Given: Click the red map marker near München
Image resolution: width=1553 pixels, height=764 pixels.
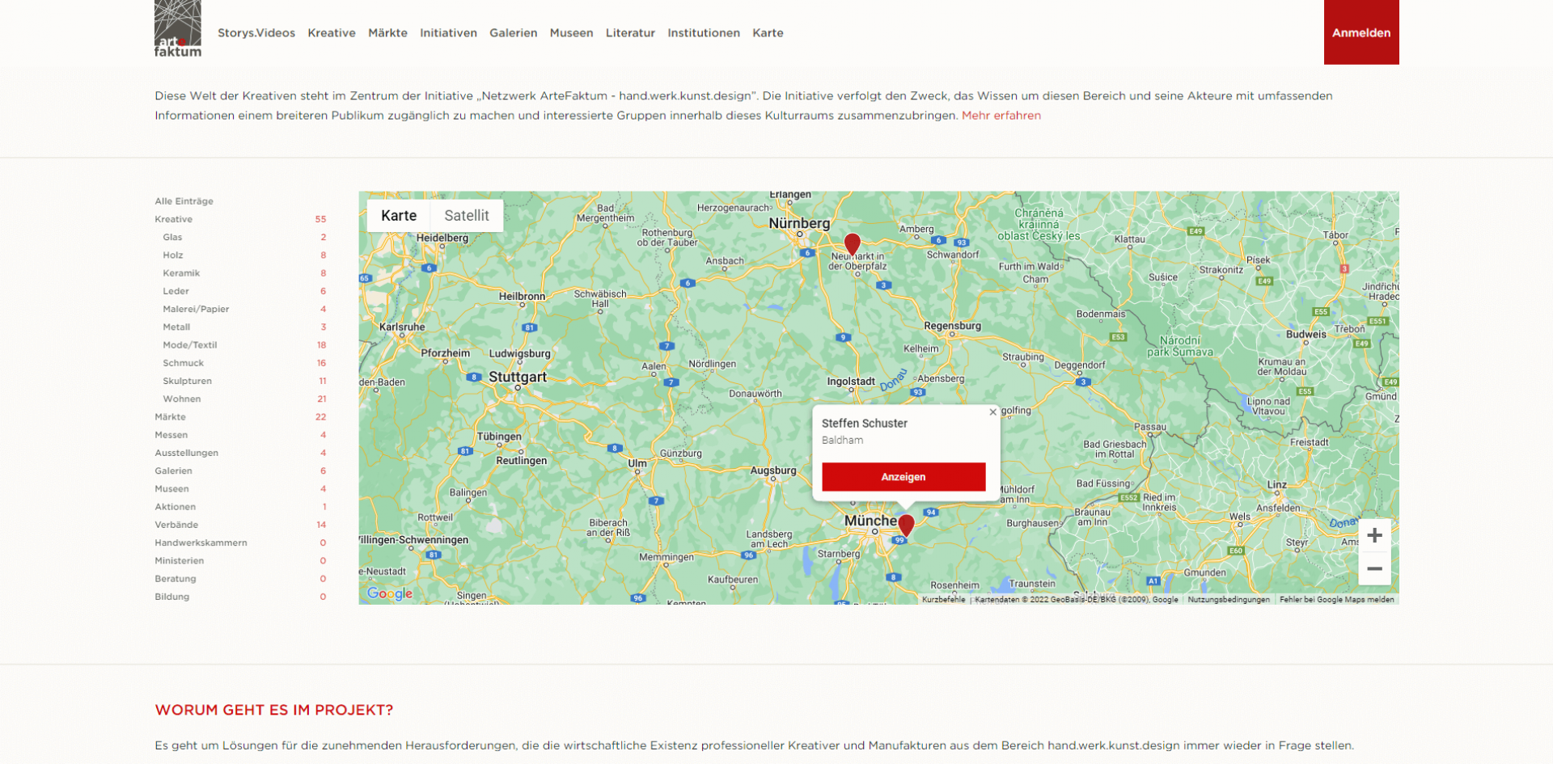Looking at the screenshot, I should pyautogui.click(x=906, y=525).
